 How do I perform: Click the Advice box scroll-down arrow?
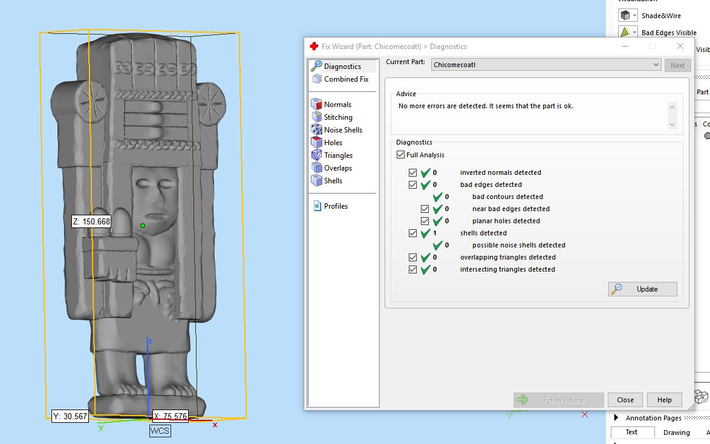point(672,124)
